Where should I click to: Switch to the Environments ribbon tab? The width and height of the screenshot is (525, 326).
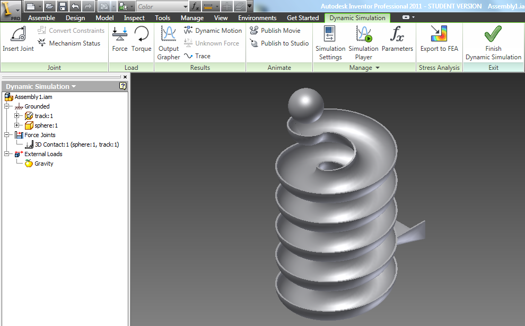pyautogui.click(x=257, y=17)
